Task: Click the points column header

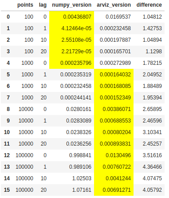Action: [x=25, y=5]
